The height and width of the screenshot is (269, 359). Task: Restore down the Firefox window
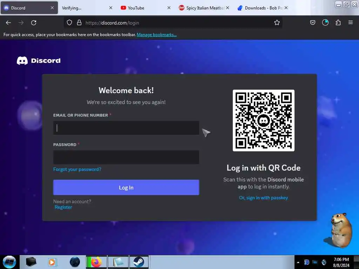click(346, 5)
